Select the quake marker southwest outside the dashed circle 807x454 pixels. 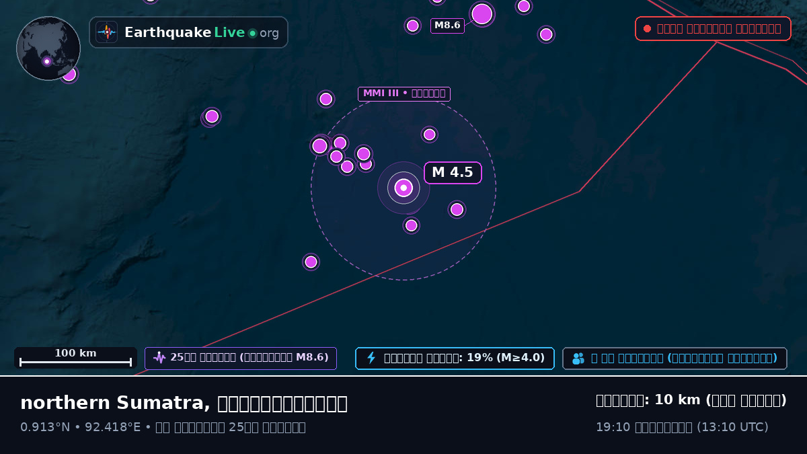click(311, 262)
